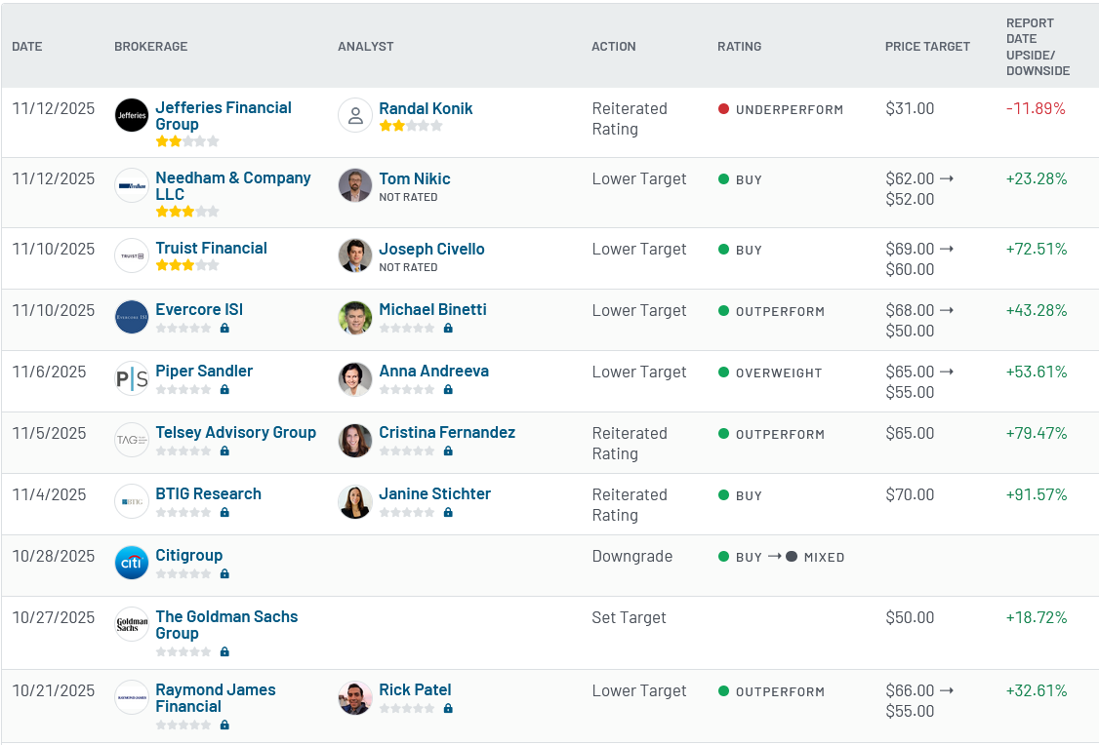Click the Piper Sandler logo icon

[x=132, y=378]
